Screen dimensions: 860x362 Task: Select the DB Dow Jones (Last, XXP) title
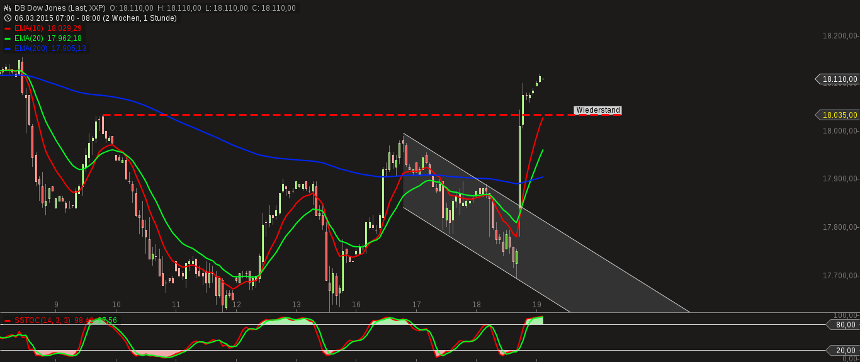(60, 8)
